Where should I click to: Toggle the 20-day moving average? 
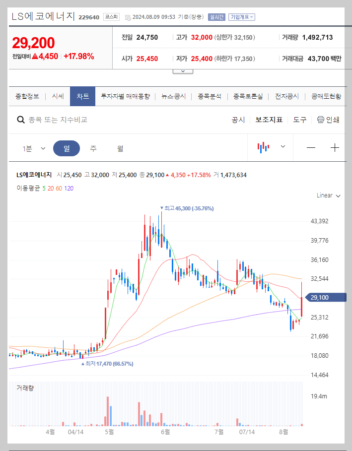click(x=51, y=189)
